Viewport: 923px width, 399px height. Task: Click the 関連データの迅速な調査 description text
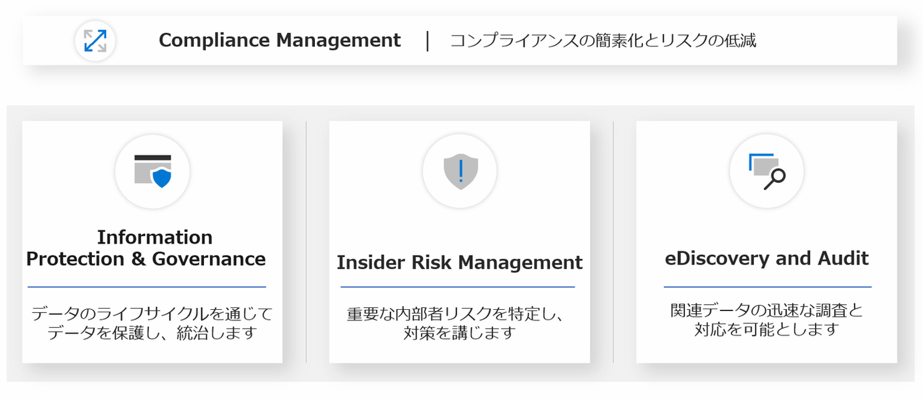(x=766, y=319)
